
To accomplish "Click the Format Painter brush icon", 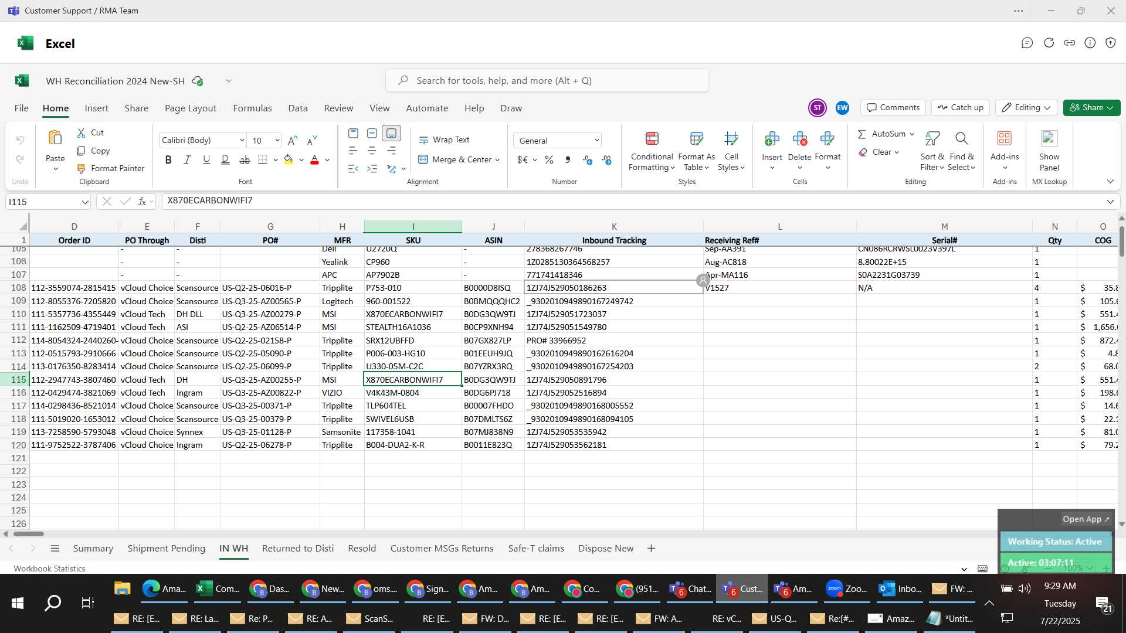I will (82, 169).
